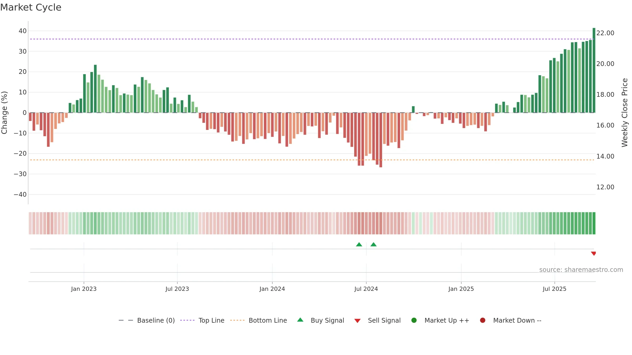
Task: Click the 18.00 price axis value
Action: [605, 95]
